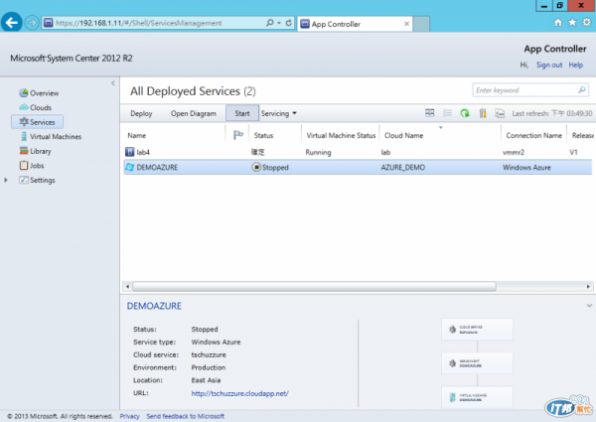The width and height of the screenshot is (596, 422).
Task: Open the browser Home icon
Action: (x=558, y=23)
